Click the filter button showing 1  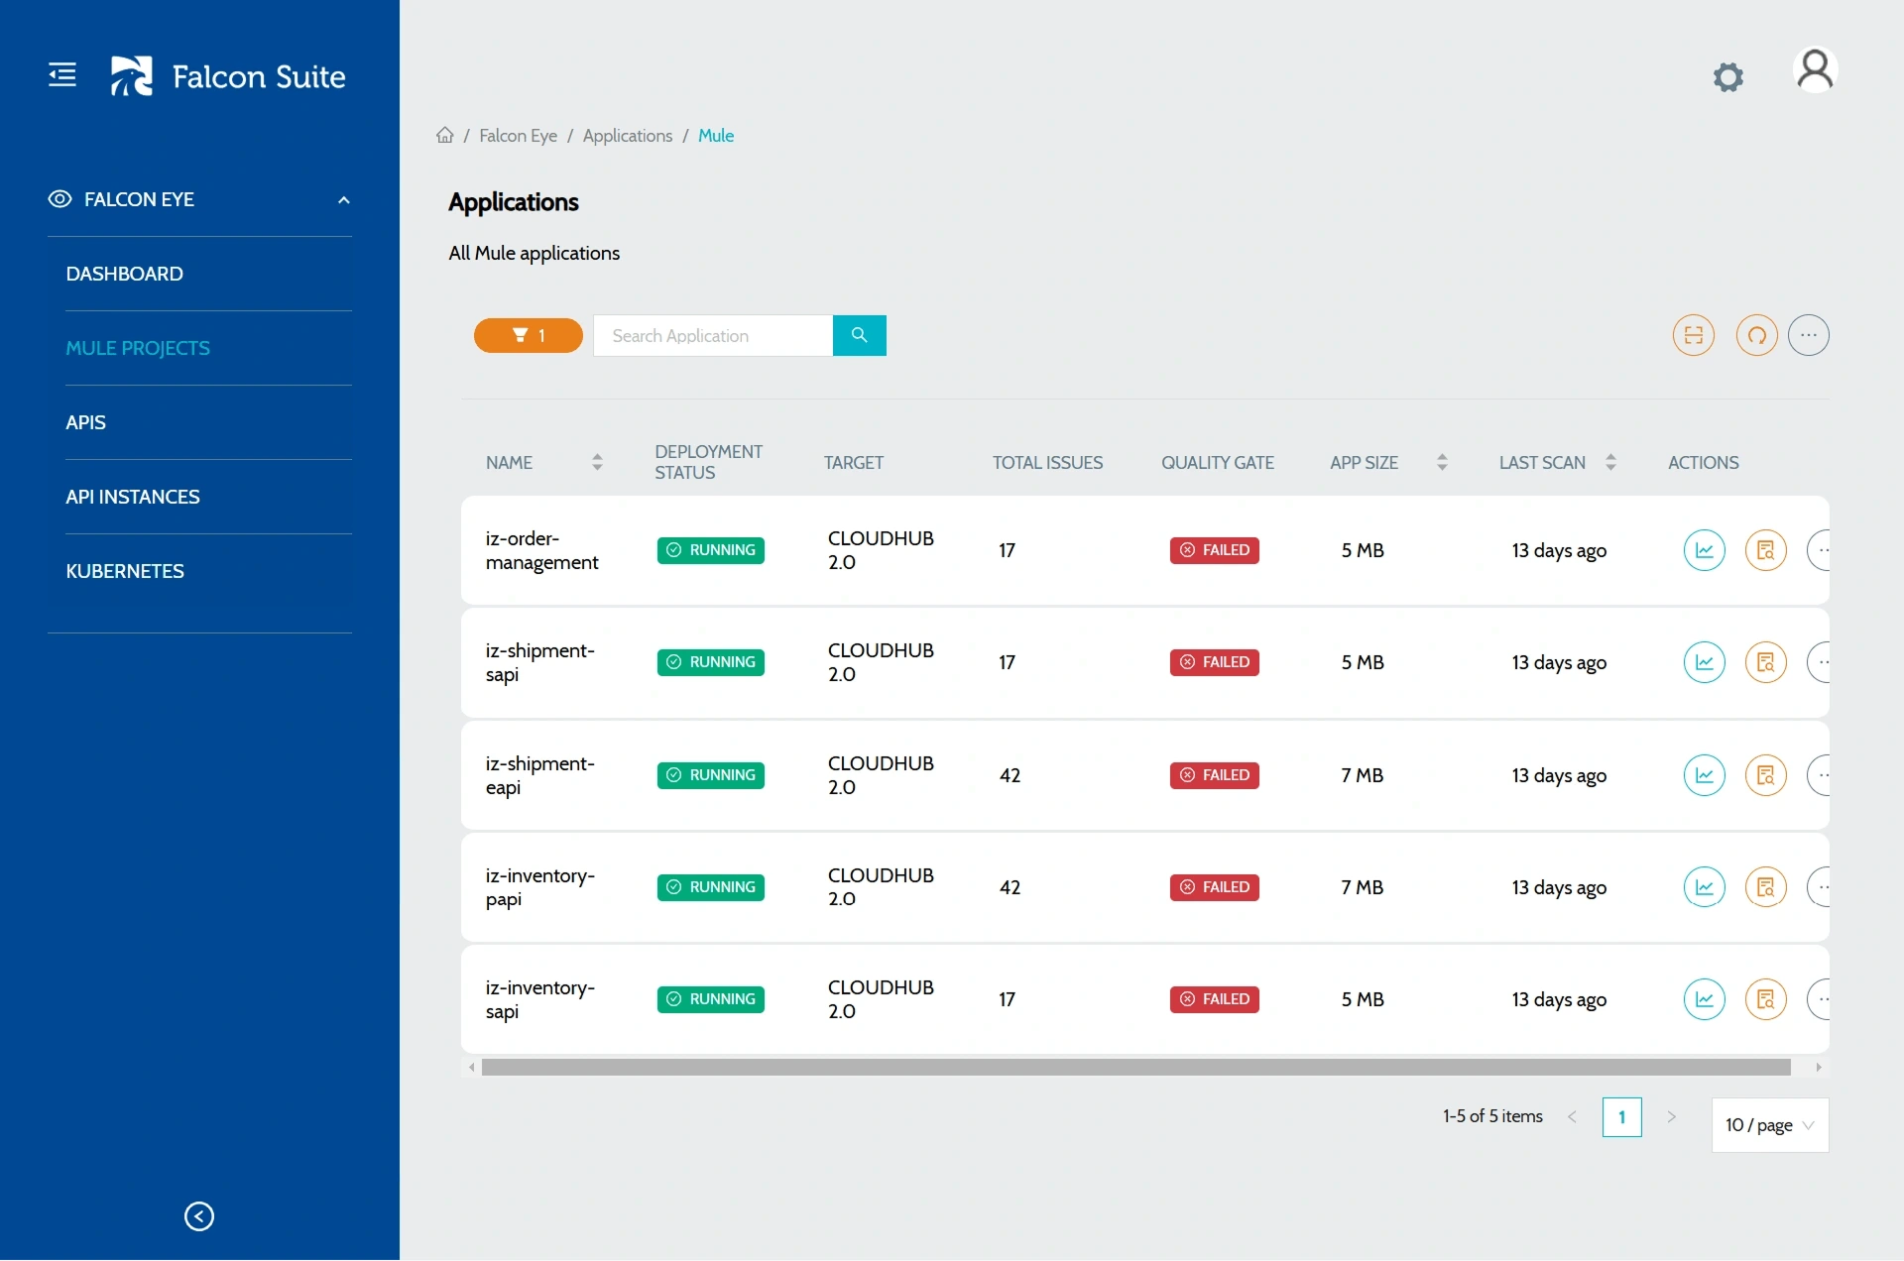pyautogui.click(x=528, y=335)
